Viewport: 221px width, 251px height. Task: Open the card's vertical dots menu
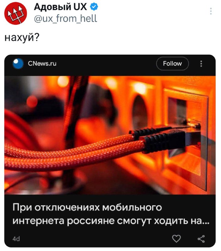pos(201,64)
